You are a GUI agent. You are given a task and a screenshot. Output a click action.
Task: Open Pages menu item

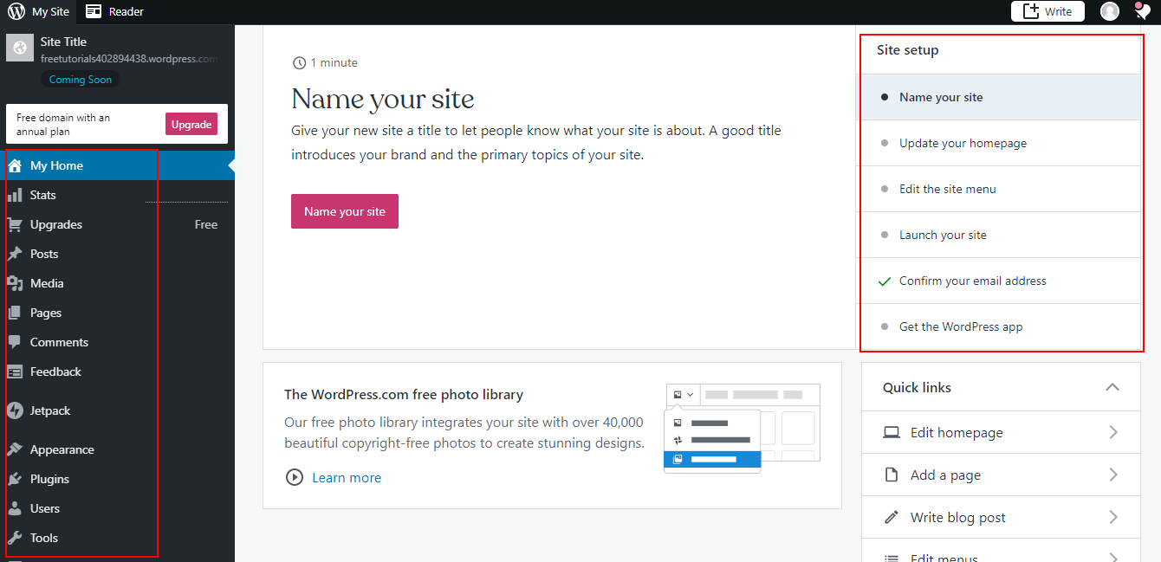pos(117,313)
